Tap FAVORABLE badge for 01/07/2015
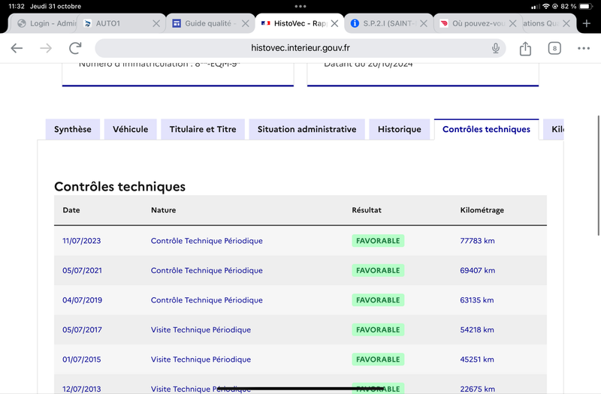 click(x=378, y=359)
